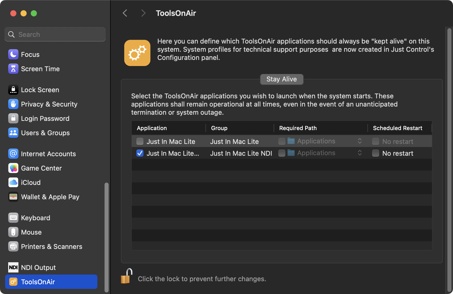Click the Screen Time hourglass icon
453x294 pixels.
tap(13, 69)
